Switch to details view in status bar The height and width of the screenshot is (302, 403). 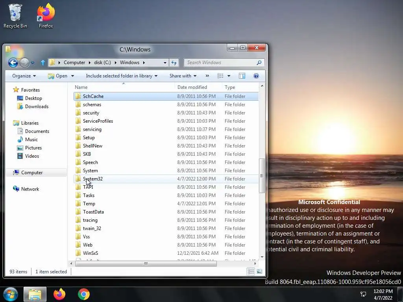(x=251, y=271)
